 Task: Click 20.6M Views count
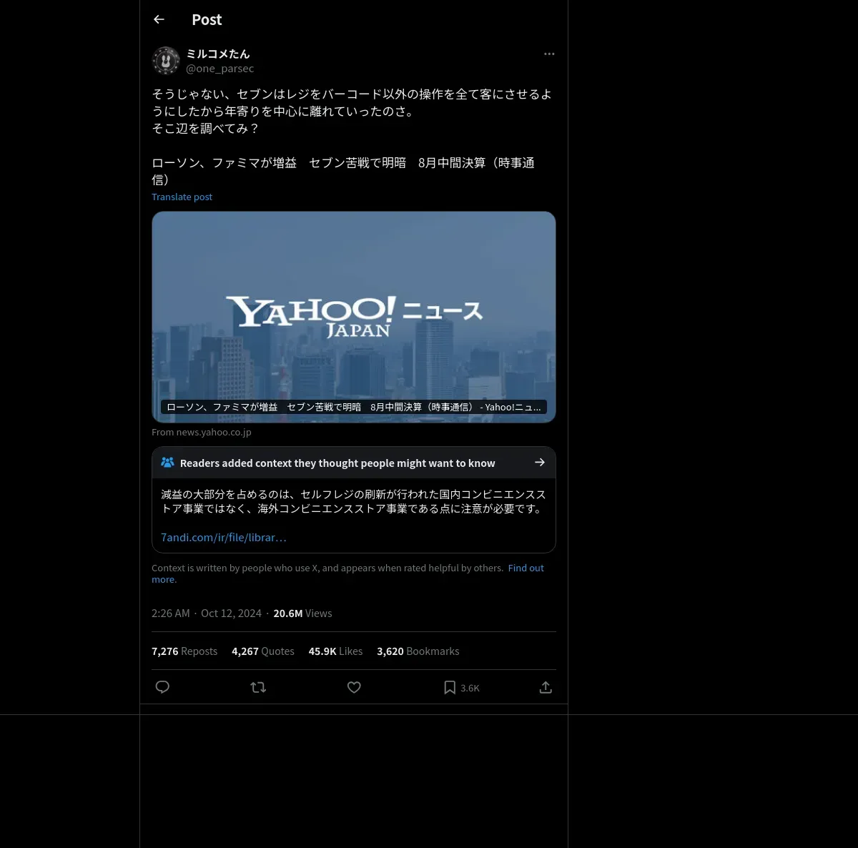point(302,613)
